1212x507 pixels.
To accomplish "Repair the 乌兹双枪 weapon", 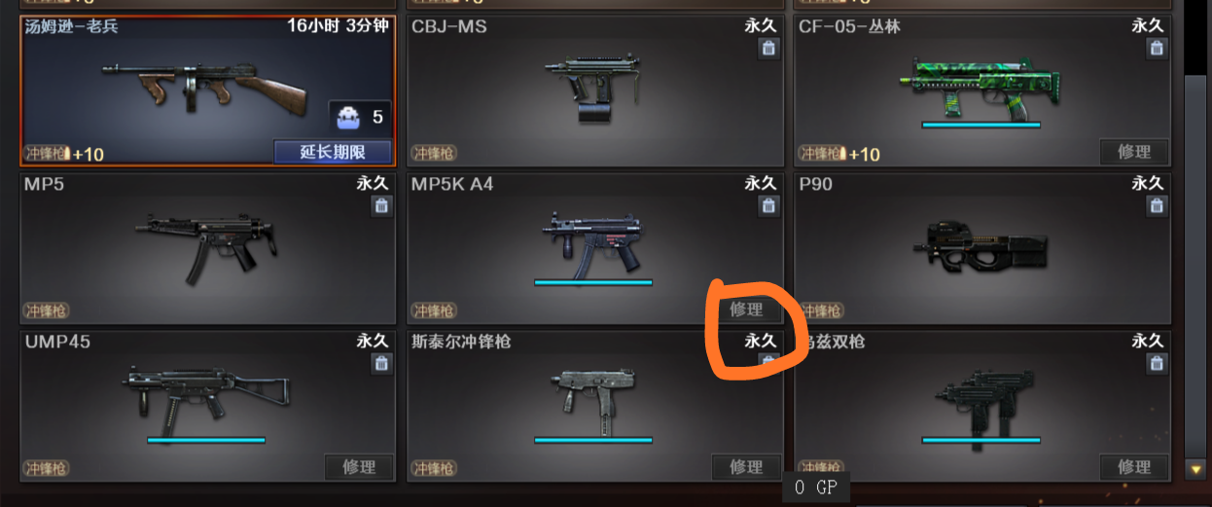I will (x=1134, y=467).
